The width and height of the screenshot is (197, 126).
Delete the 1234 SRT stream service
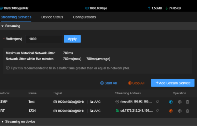click(x=187, y=111)
